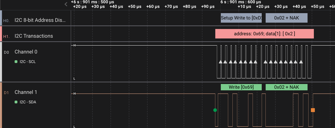The height and width of the screenshot is (128, 335).
Task: Click the 'Setup Write to [0xD' decoder bubble
Action: pyautogui.click(x=241, y=18)
